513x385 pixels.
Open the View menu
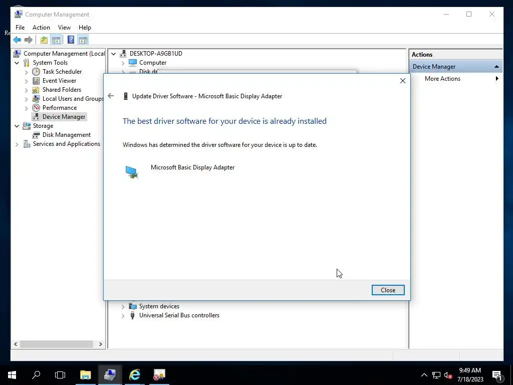coord(64,28)
